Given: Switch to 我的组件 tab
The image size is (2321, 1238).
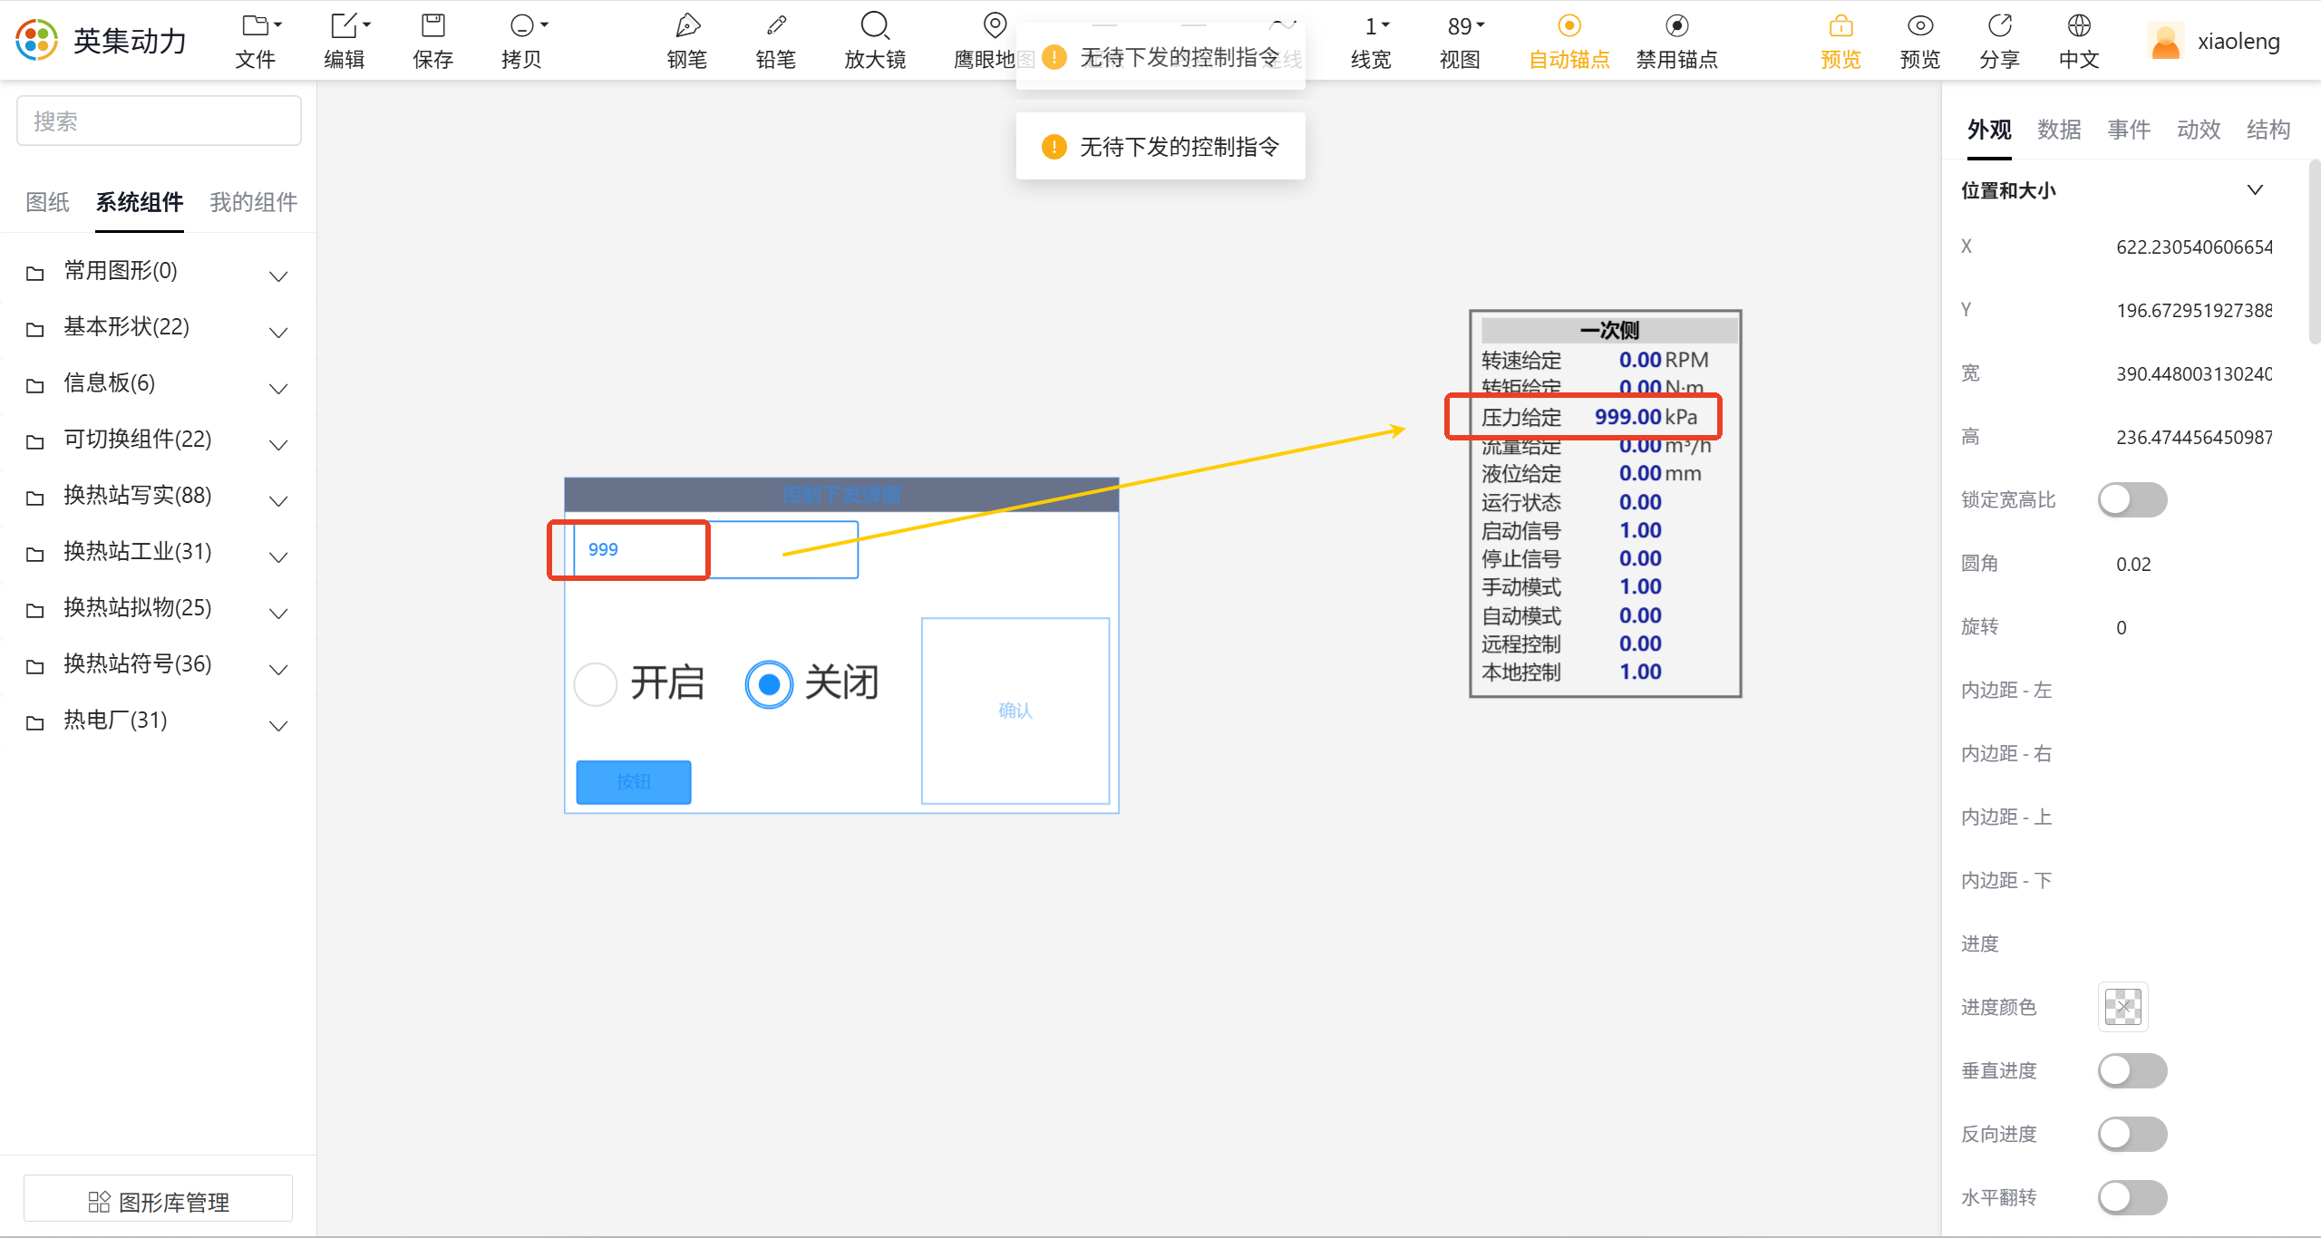Looking at the screenshot, I should coord(254,202).
